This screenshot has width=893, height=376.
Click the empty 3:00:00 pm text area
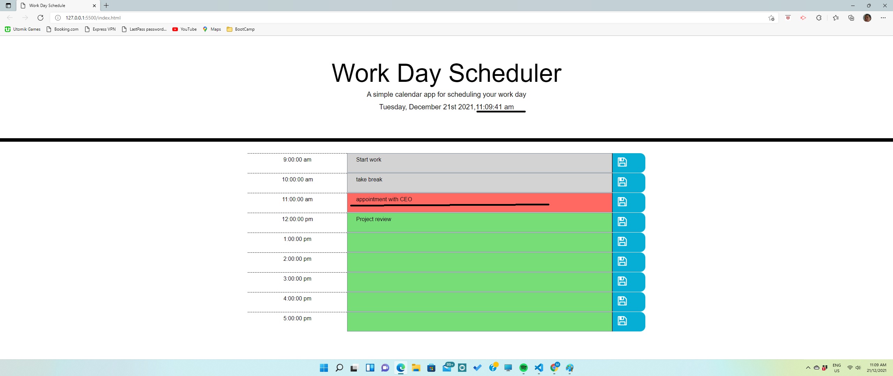click(480, 282)
